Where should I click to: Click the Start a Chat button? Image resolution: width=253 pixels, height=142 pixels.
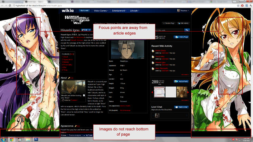181,107
